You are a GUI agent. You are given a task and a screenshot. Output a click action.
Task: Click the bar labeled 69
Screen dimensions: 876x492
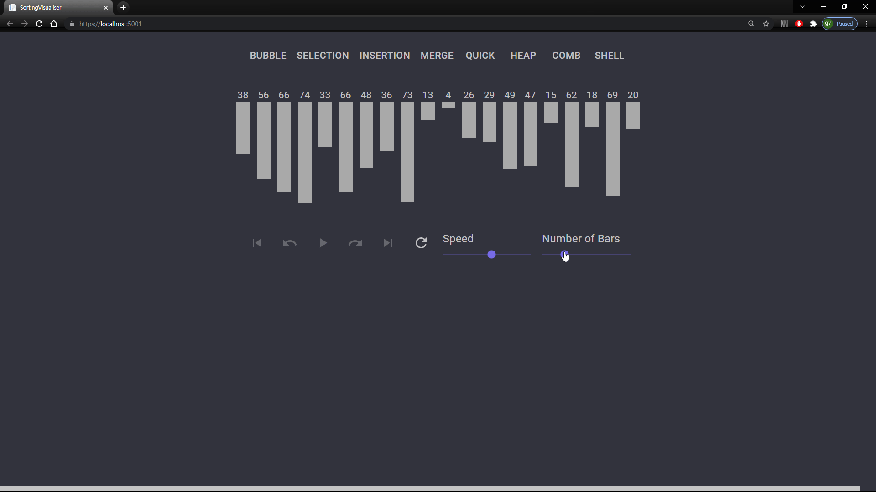pos(613,149)
